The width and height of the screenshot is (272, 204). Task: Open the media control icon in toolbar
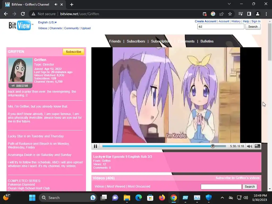coord(240,14)
